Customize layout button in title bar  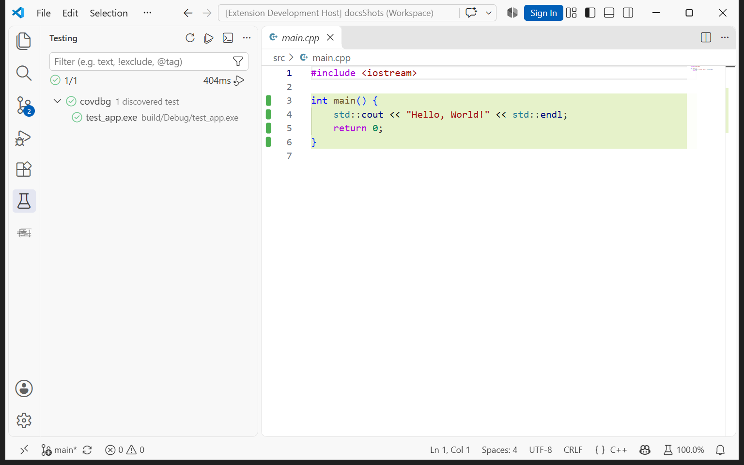click(x=571, y=13)
